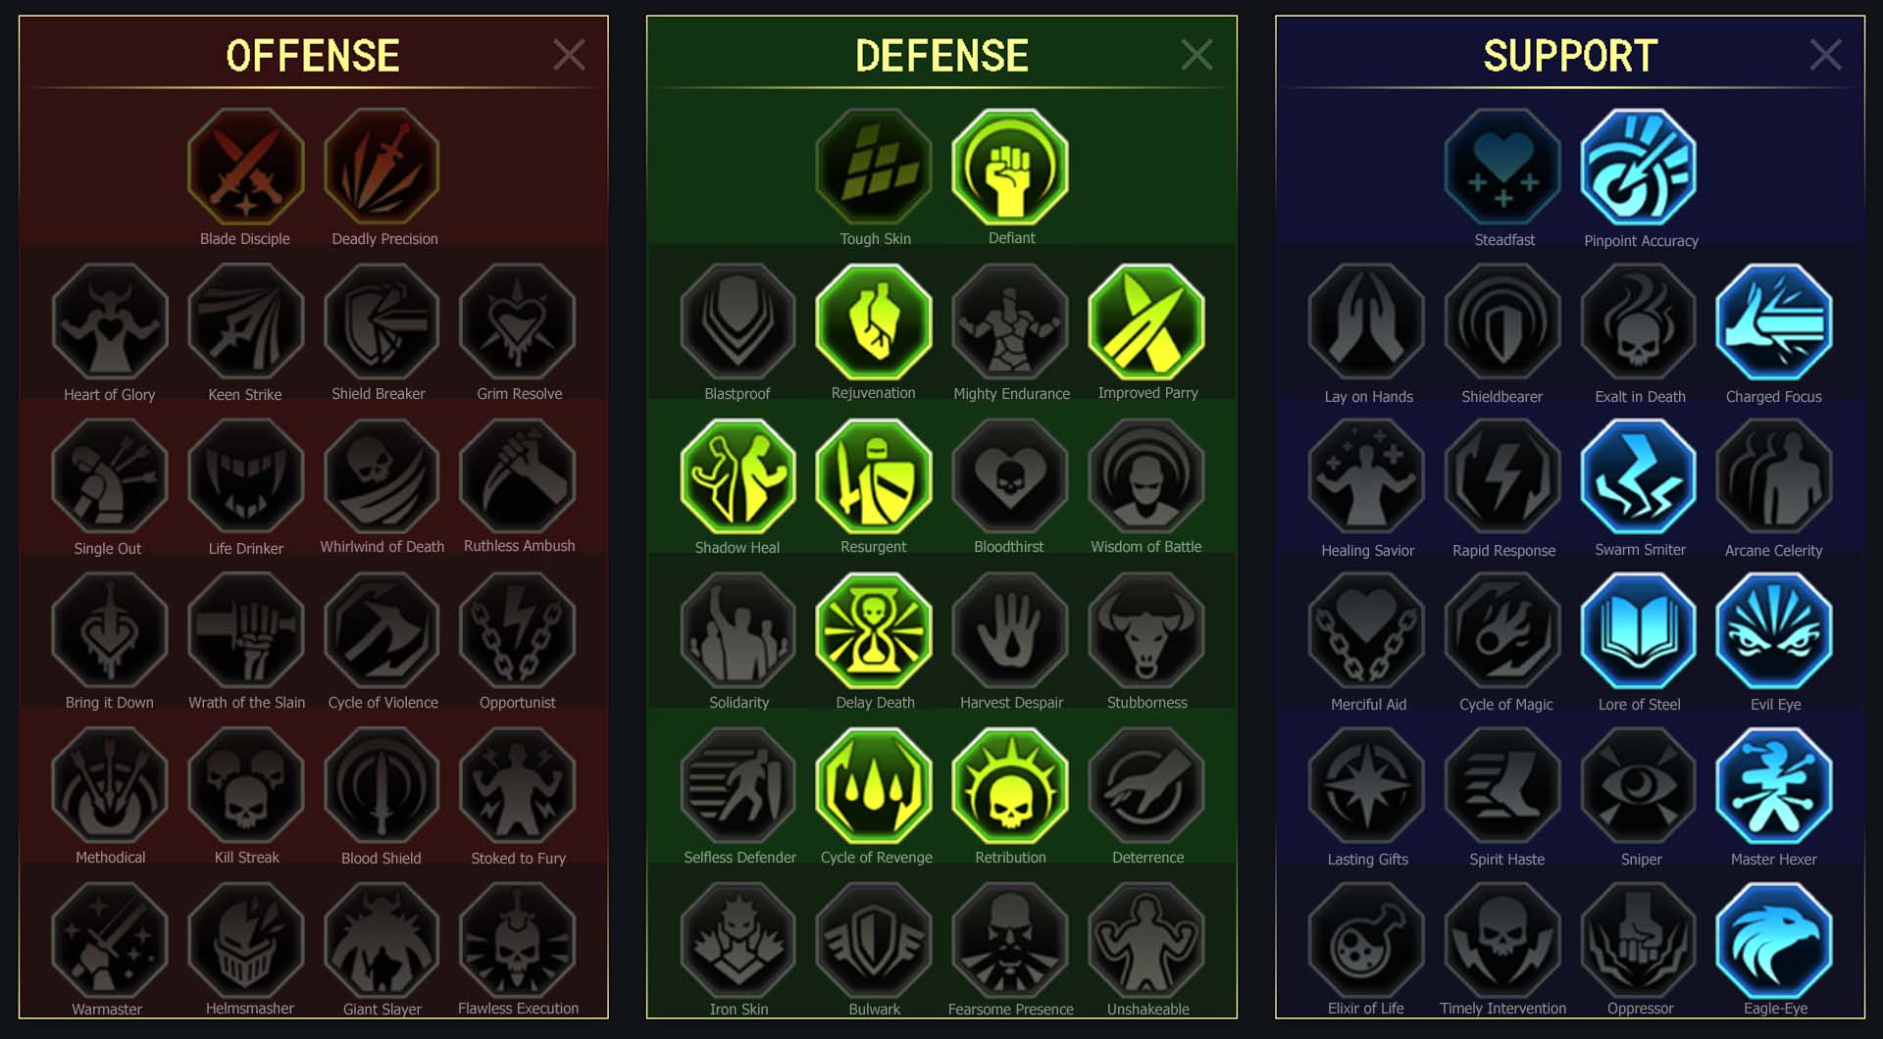Deactivate the highlighted Rejuvenation mastery
The width and height of the screenshot is (1883, 1039).
click(x=874, y=322)
